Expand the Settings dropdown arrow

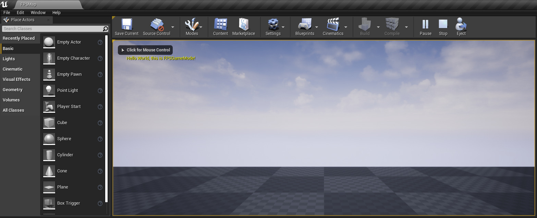(283, 27)
